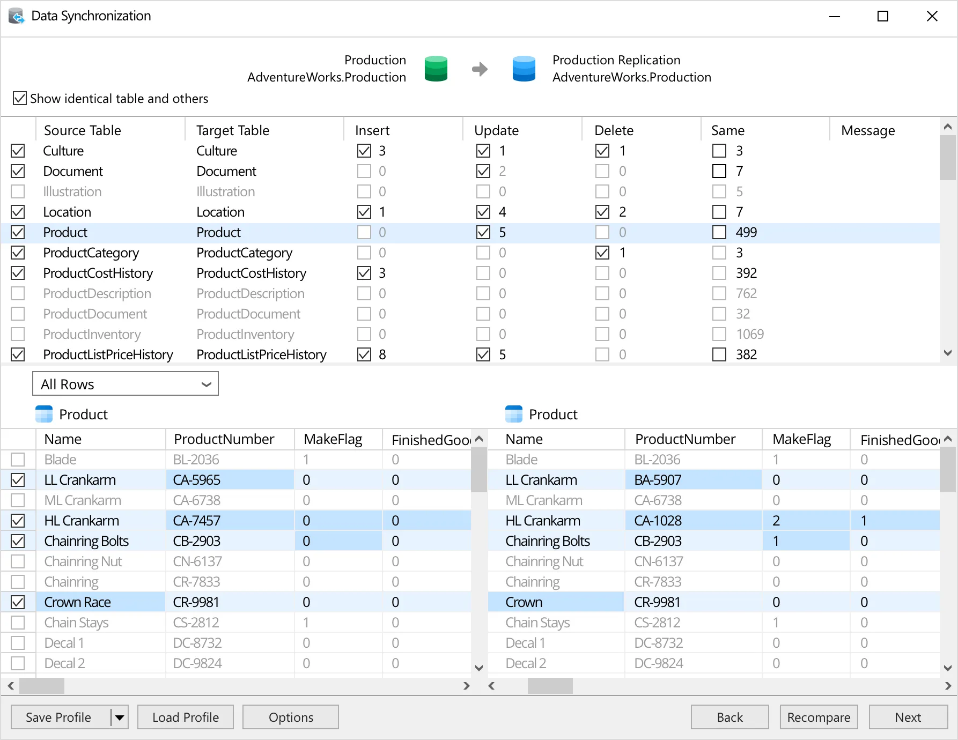The image size is (958, 740).
Task: Click the right grid vertical scroll down arrow
Action: click(948, 668)
